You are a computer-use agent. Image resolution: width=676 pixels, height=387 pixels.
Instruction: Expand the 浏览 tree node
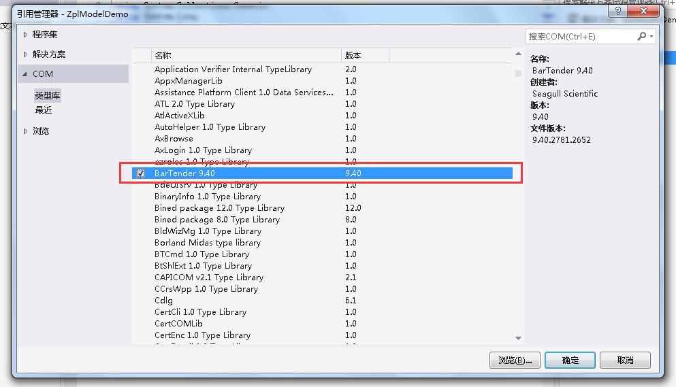25,131
